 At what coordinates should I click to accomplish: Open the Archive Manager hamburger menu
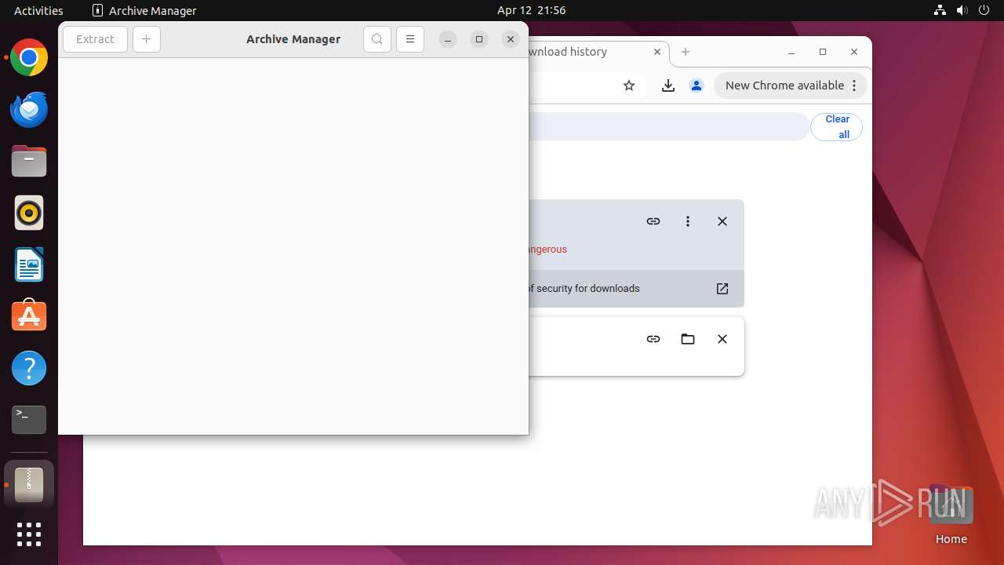410,39
